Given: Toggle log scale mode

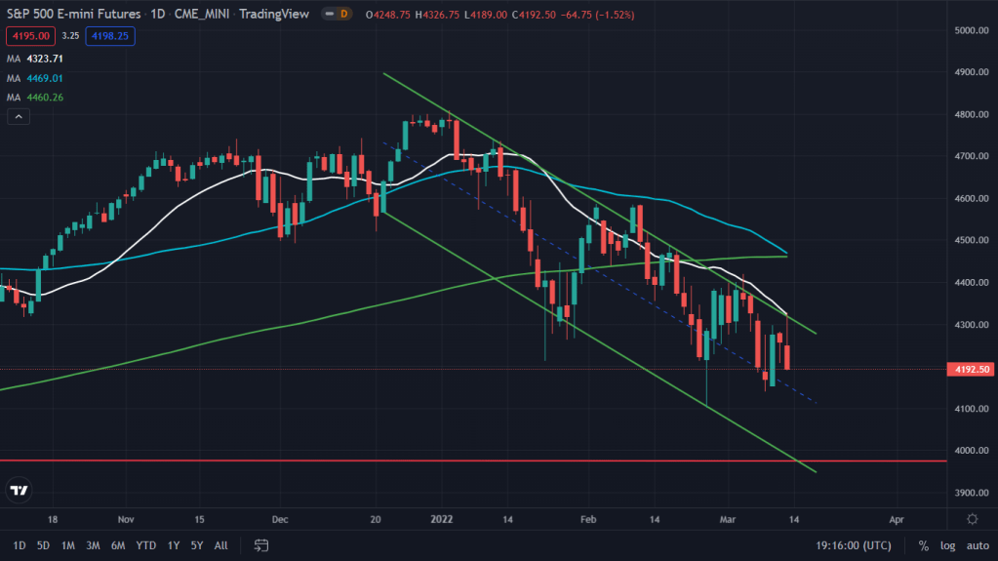Looking at the screenshot, I should (946, 544).
